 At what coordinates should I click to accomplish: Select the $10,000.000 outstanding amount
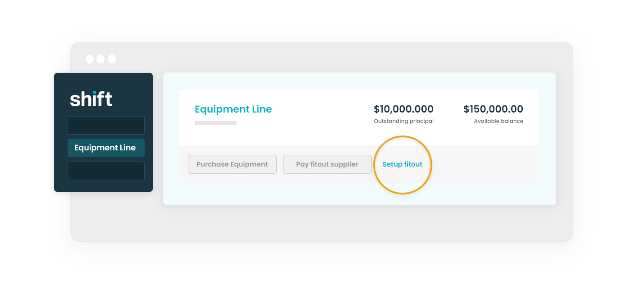tap(403, 109)
